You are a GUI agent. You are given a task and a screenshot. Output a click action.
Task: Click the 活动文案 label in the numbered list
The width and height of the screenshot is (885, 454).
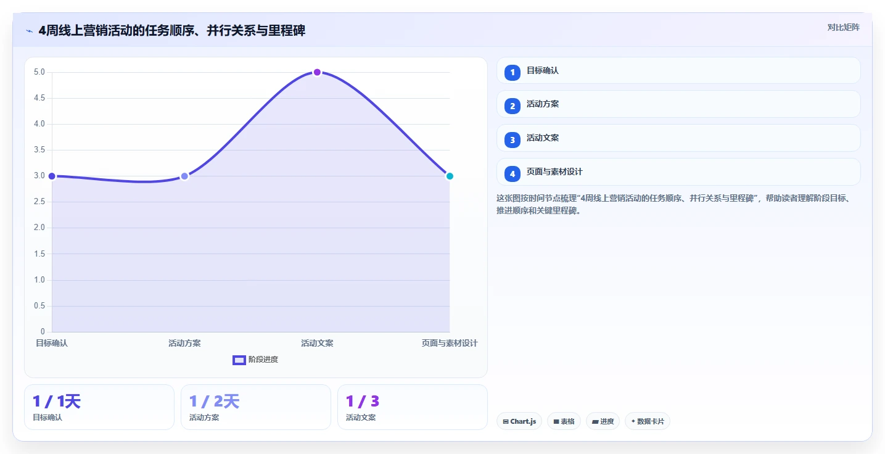click(543, 138)
